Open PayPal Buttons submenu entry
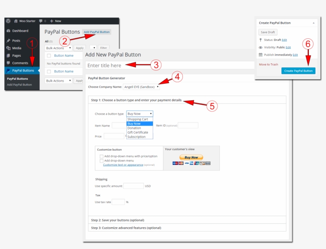 (x=17, y=79)
